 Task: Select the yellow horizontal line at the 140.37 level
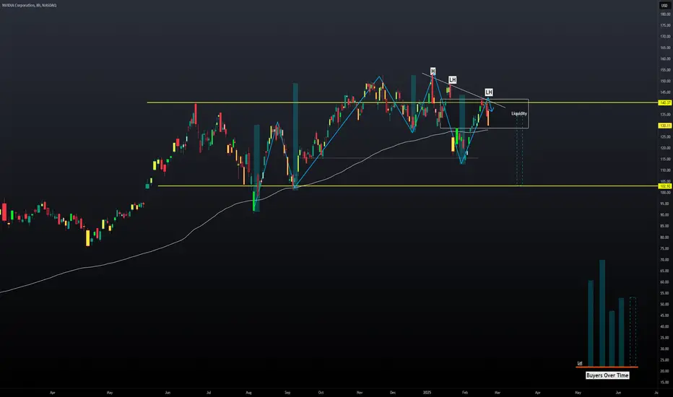coord(403,102)
